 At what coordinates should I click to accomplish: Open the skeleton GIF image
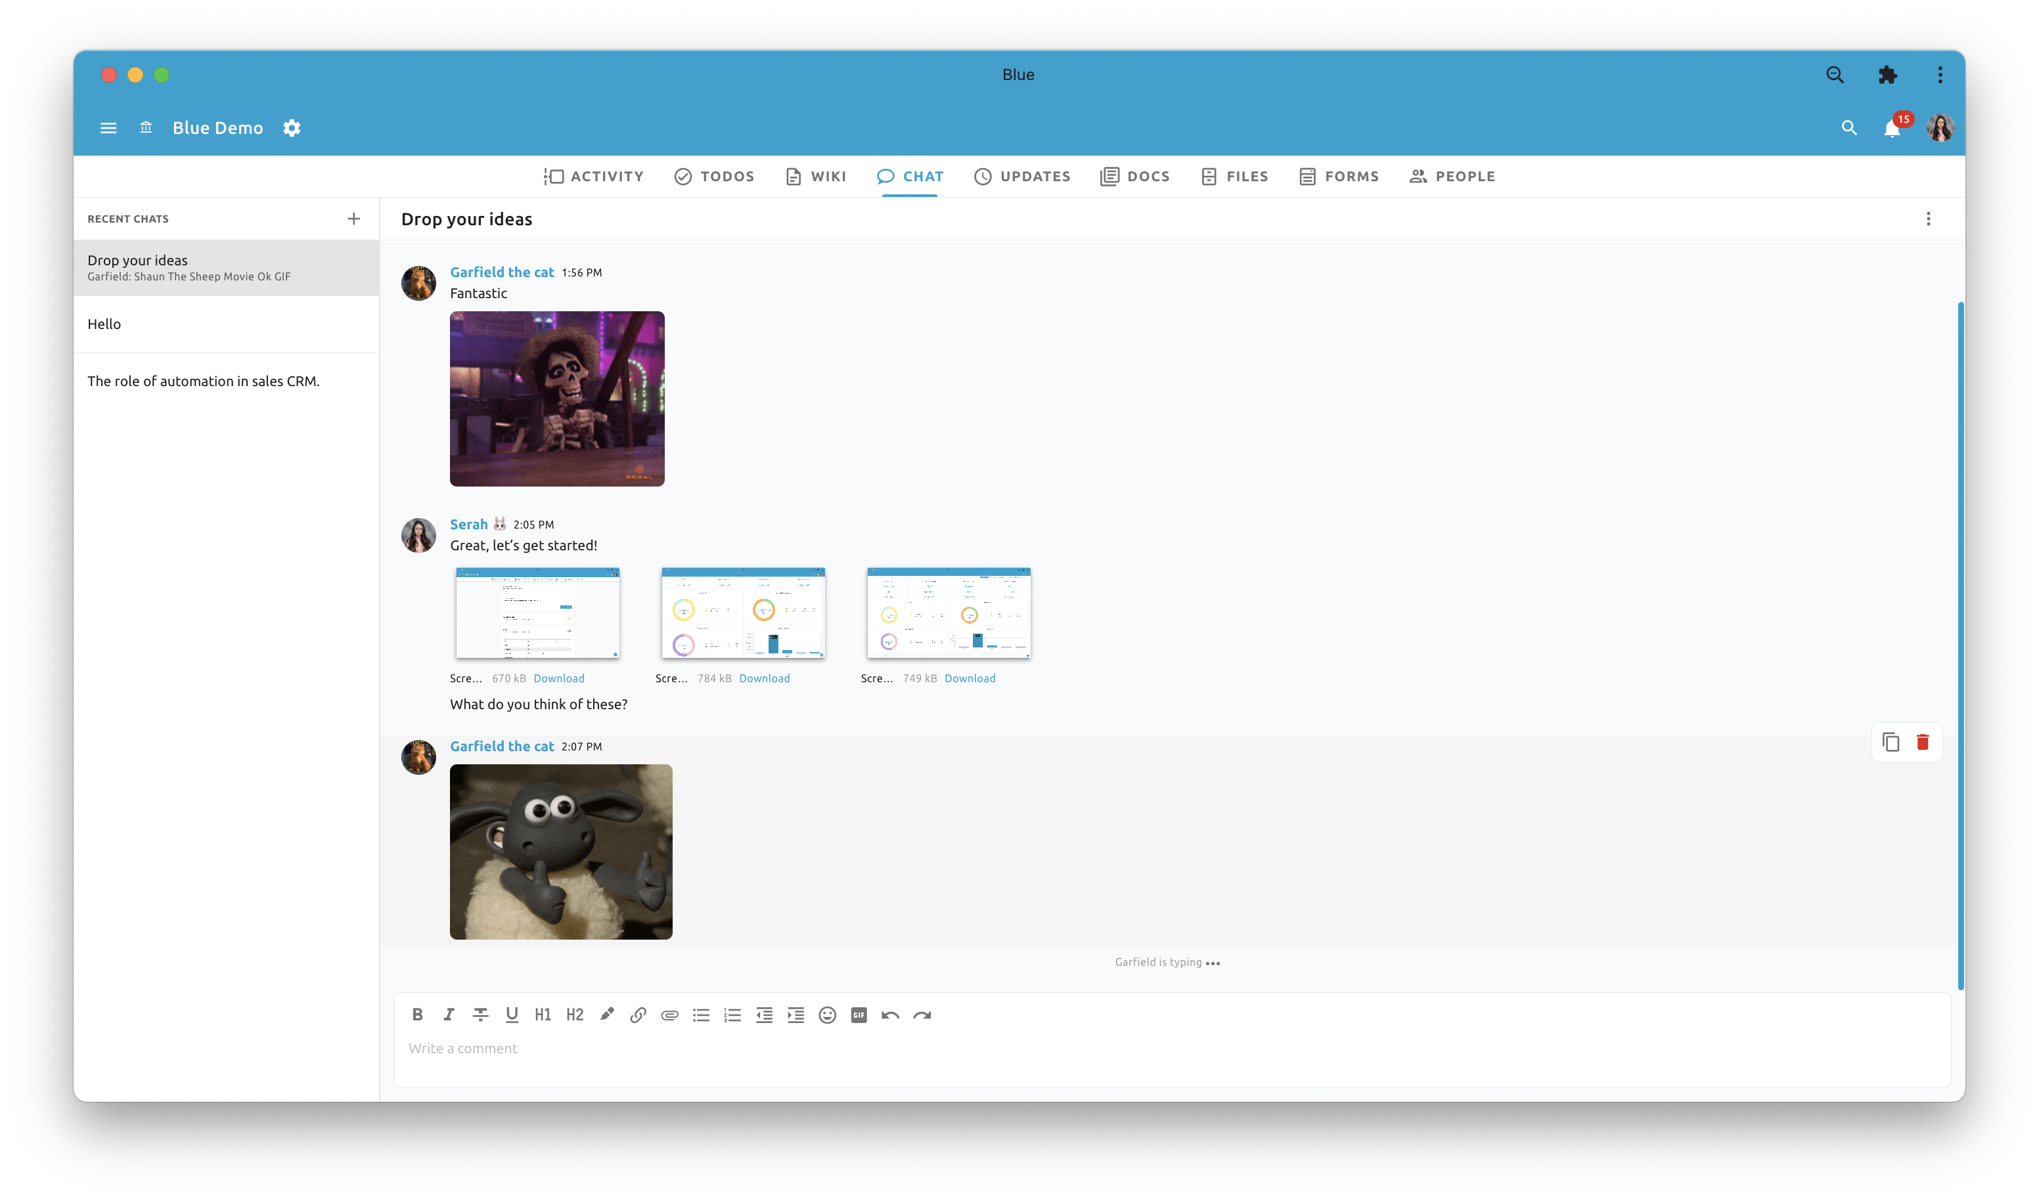556,399
